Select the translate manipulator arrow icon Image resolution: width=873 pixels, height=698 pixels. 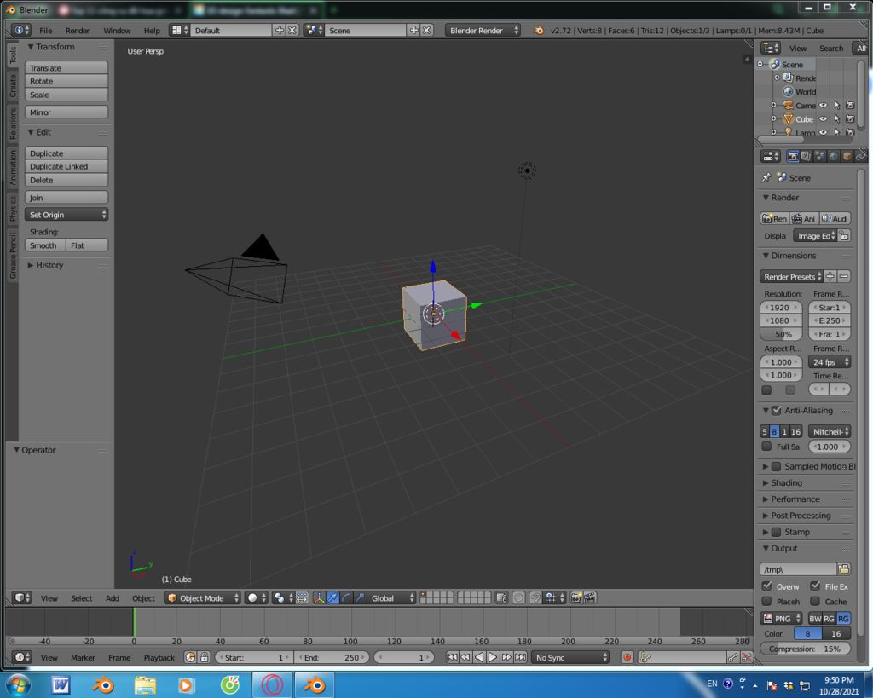coord(332,597)
